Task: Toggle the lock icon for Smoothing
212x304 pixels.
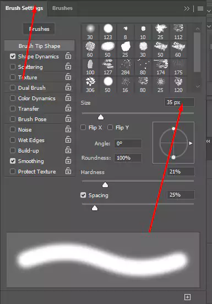Action: [x=68, y=160]
